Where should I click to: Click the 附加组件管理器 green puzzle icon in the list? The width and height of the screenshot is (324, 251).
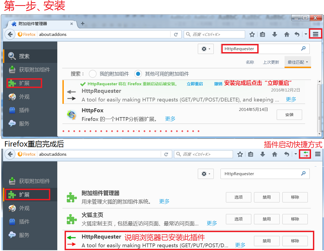72,197
